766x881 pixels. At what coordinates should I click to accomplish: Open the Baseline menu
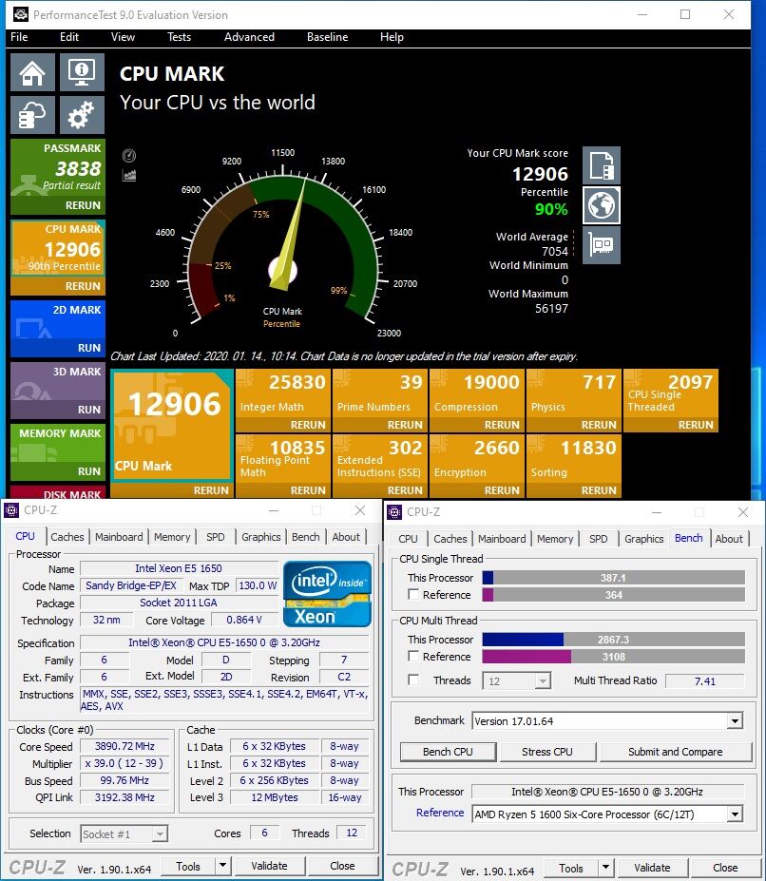[x=328, y=37]
